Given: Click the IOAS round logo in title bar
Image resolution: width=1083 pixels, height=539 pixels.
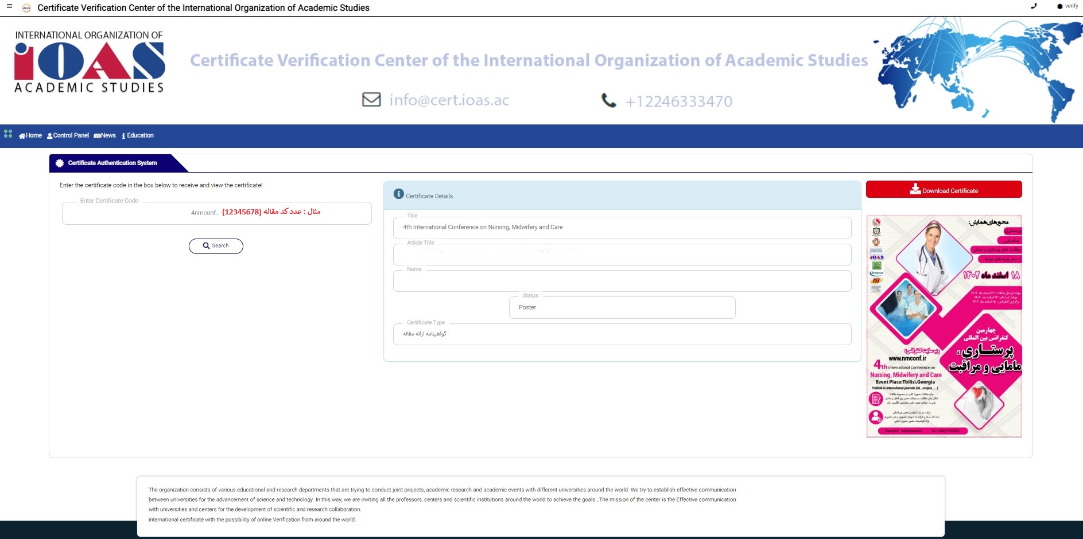Looking at the screenshot, I should tap(26, 8).
